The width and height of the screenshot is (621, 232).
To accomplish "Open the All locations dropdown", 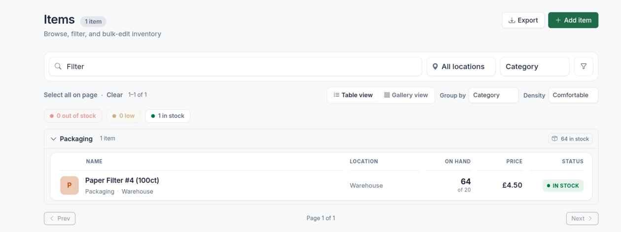I will [461, 66].
